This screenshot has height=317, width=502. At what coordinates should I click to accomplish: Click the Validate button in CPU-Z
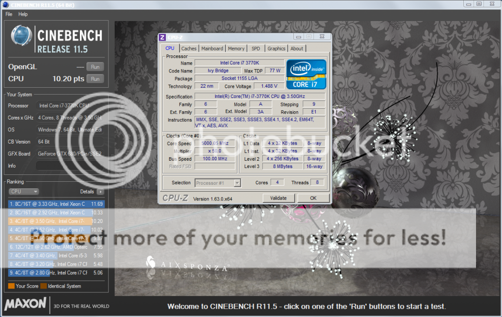pyautogui.click(x=279, y=198)
